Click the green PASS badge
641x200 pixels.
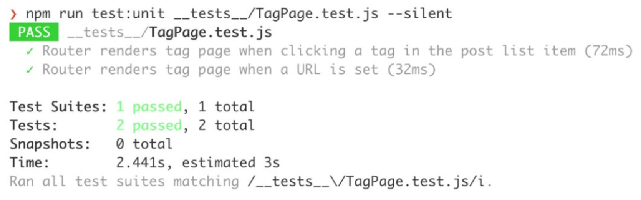point(34,33)
